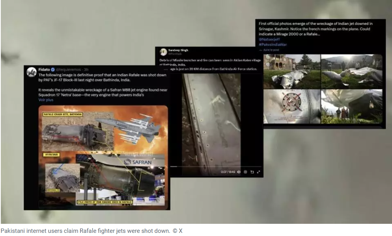This screenshot has width=392, height=236.
Task: Click Fidato's blue verified badge
Action: [x=53, y=70]
